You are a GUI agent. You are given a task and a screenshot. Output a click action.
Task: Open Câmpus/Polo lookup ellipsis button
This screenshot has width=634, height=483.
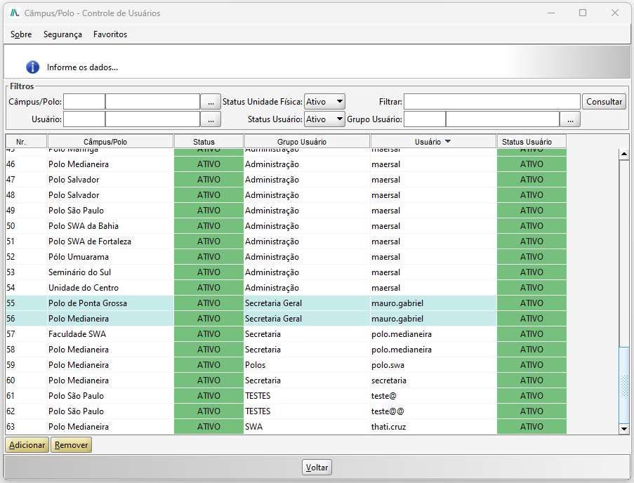(x=211, y=102)
